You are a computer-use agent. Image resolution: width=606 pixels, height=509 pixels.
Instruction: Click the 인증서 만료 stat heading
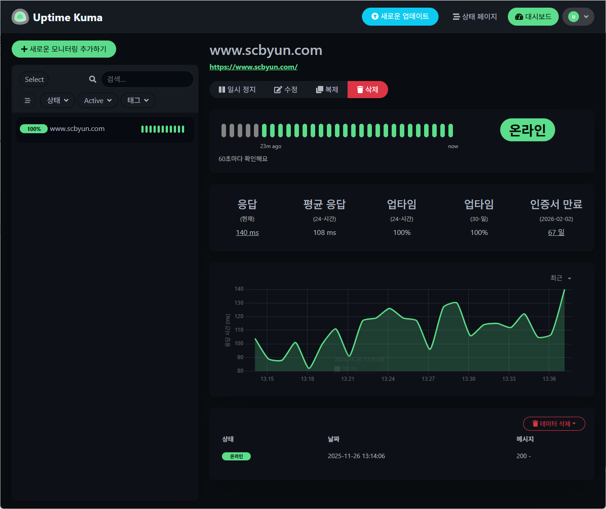556,204
